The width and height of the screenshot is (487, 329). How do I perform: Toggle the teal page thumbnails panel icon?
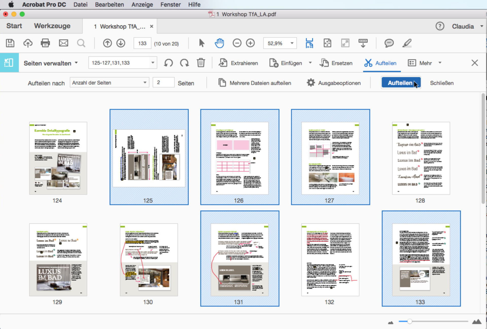pyautogui.click(x=9, y=63)
